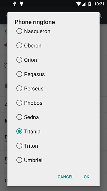This screenshot has height=191, width=107.
Task: Click the Phone ringtone dialog title
Action: point(35,22)
